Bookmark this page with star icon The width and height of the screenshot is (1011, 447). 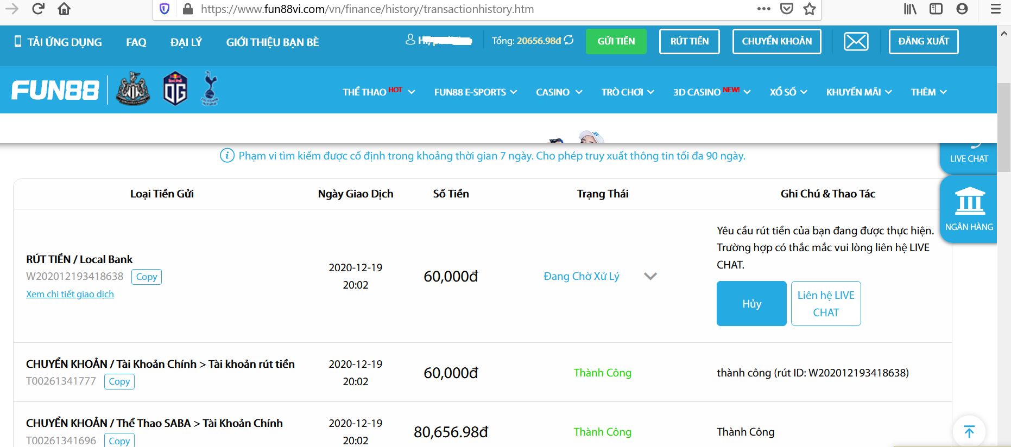point(809,9)
